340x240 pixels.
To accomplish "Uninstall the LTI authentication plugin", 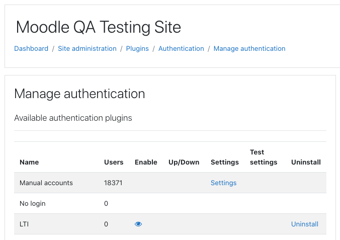I will [x=305, y=224].
